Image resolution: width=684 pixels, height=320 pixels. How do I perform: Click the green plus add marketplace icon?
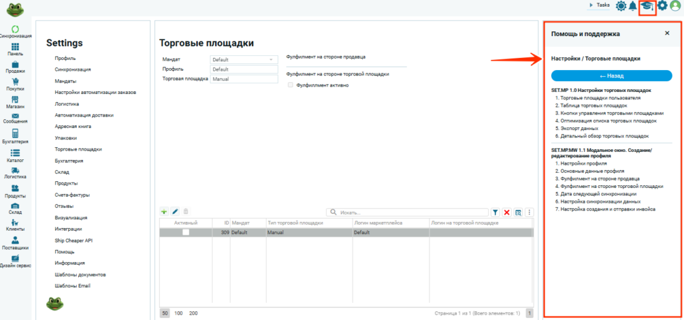[x=164, y=212]
